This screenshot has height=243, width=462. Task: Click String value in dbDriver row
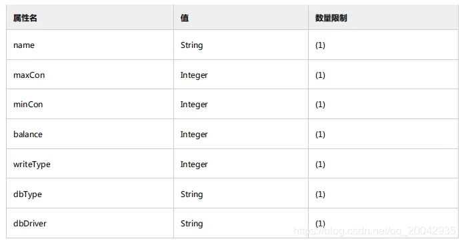[191, 224]
